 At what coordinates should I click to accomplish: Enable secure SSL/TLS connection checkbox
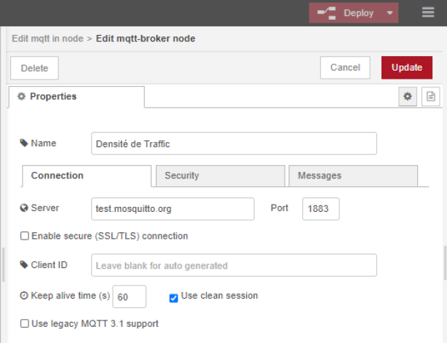[x=25, y=236]
